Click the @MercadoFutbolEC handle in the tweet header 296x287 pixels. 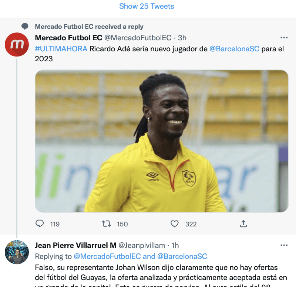(138, 38)
